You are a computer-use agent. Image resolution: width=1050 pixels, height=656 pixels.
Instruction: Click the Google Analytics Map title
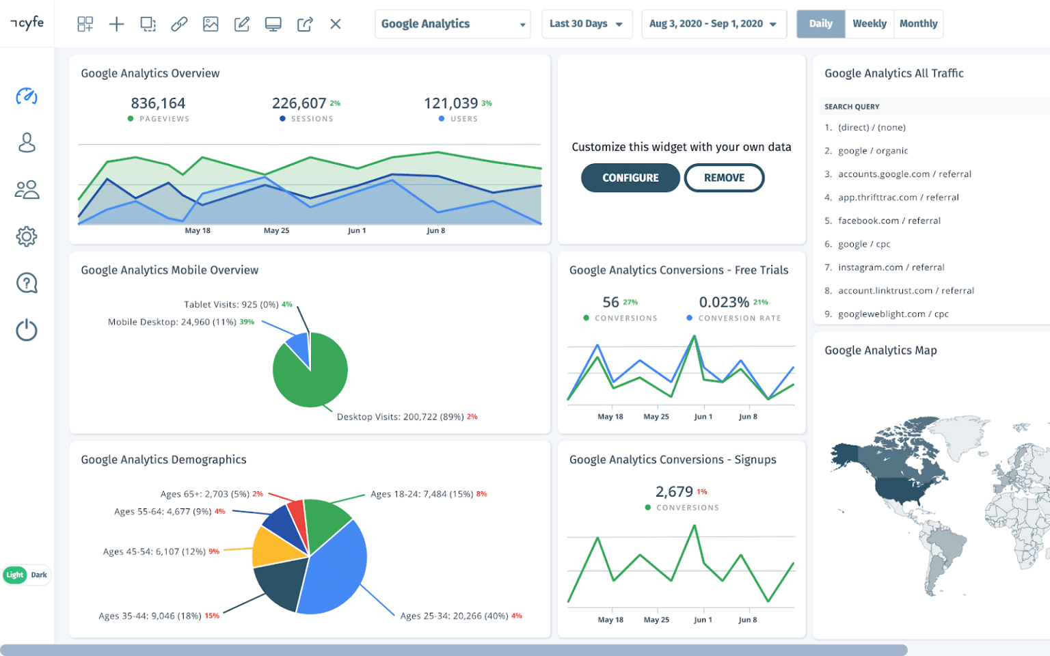point(880,351)
